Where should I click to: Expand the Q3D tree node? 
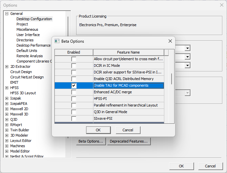coord(7,120)
